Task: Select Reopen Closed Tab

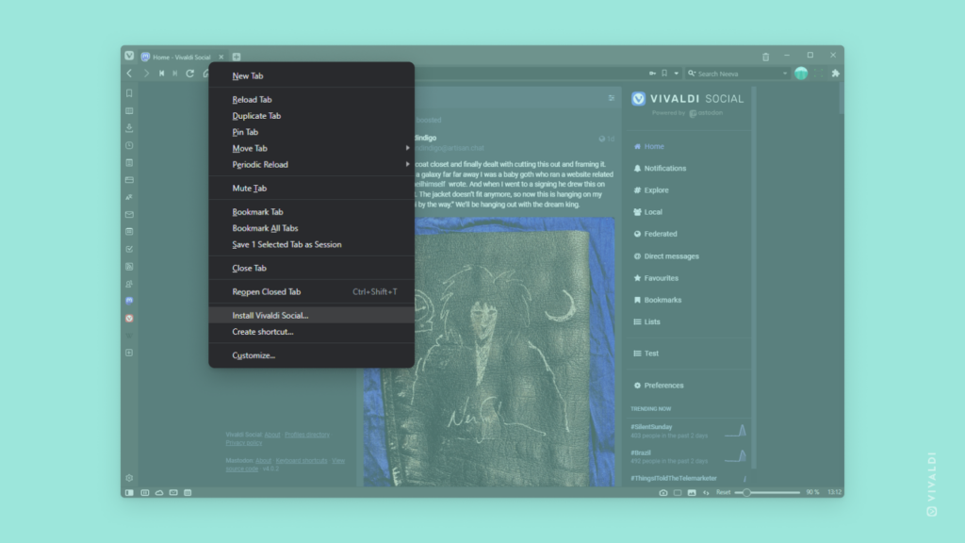Action: (x=311, y=292)
